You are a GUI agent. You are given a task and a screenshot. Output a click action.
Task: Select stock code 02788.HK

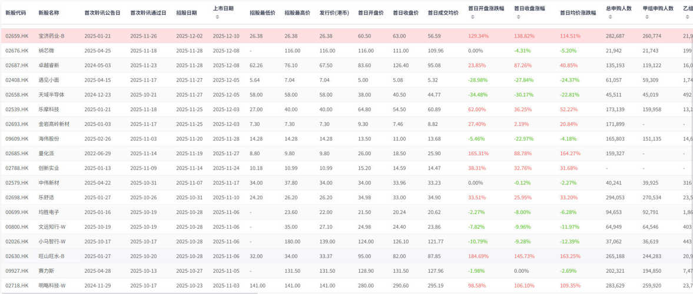pyautogui.click(x=17, y=168)
